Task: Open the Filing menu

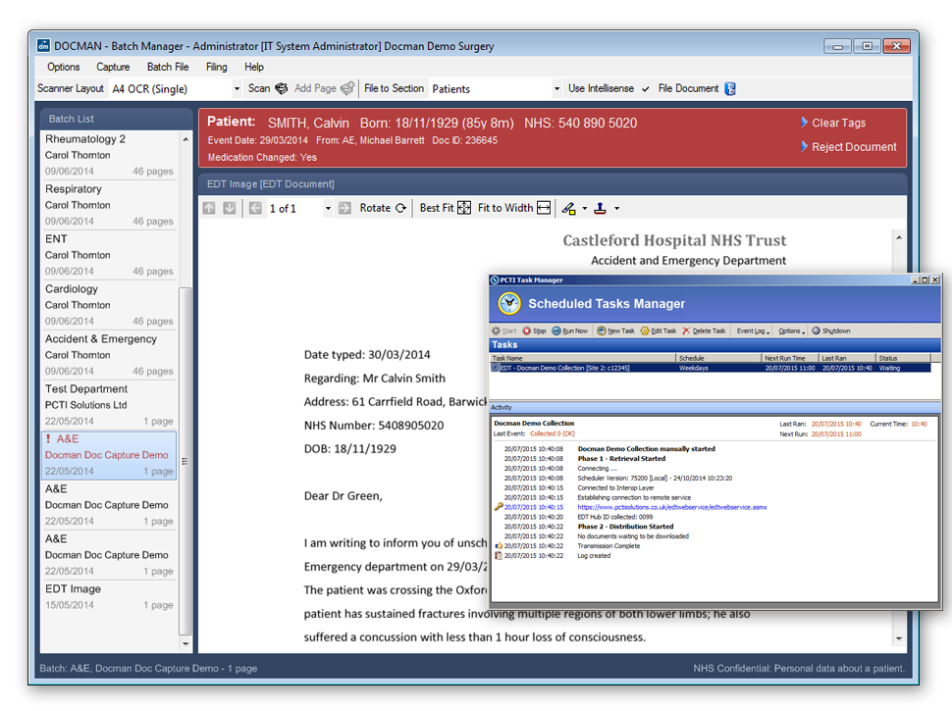Action: (216, 67)
